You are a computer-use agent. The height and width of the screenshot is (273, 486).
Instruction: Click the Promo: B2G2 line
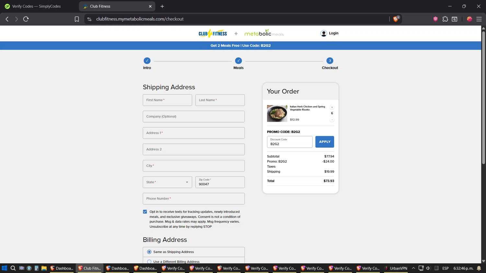(300, 161)
